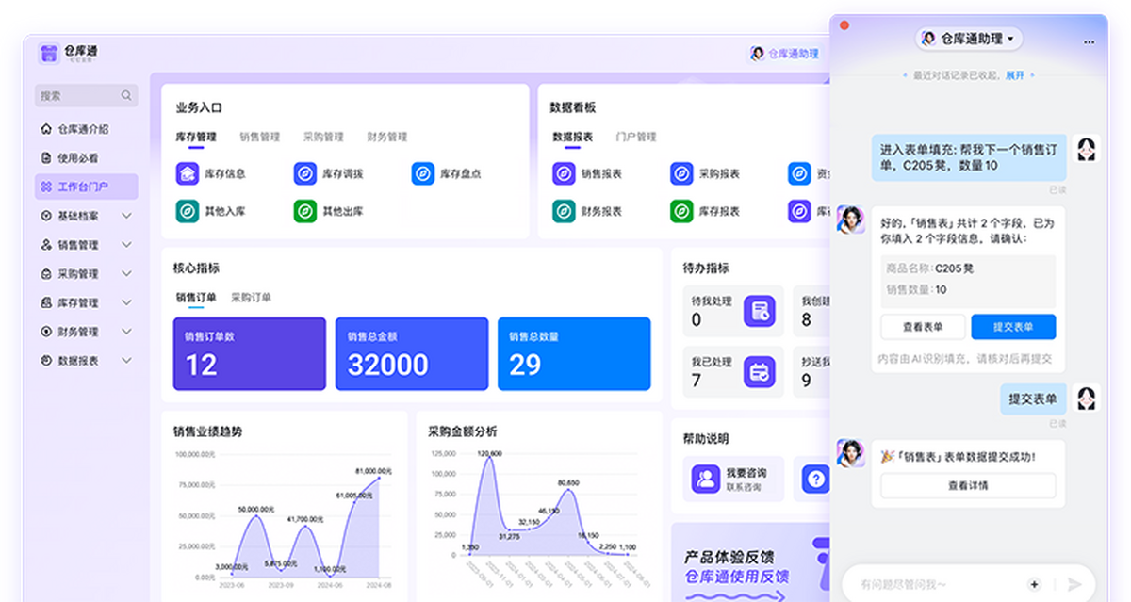Click the 我要咨询 contact icon
The height and width of the screenshot is (602, 1131).
705,479
